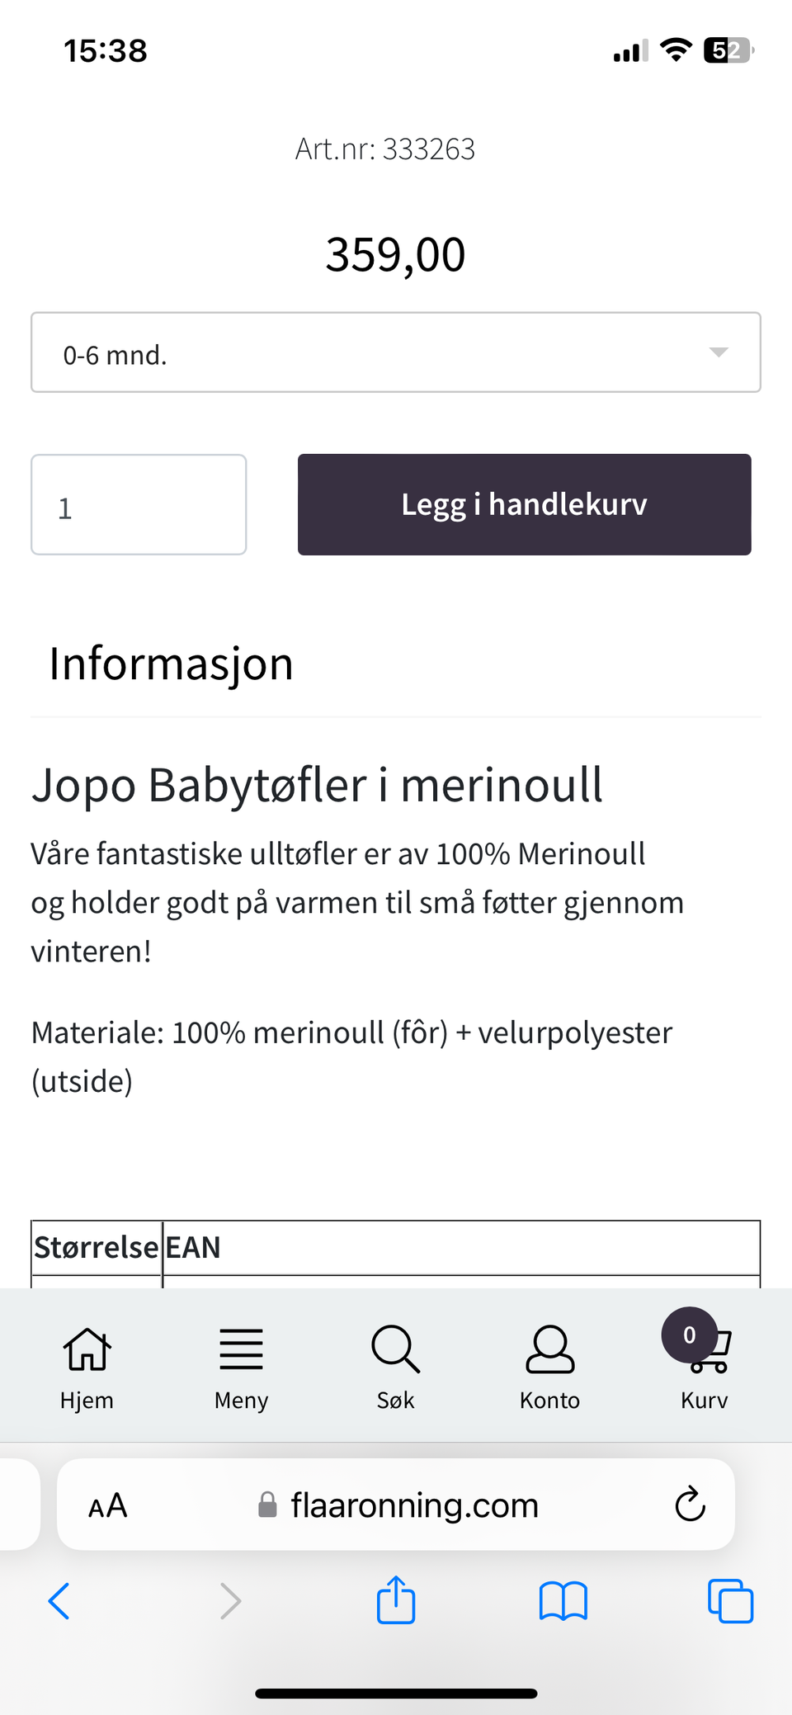Tap the Informasjon section heading
Viewport: 792px width, 1715px height.
(172, 664)
